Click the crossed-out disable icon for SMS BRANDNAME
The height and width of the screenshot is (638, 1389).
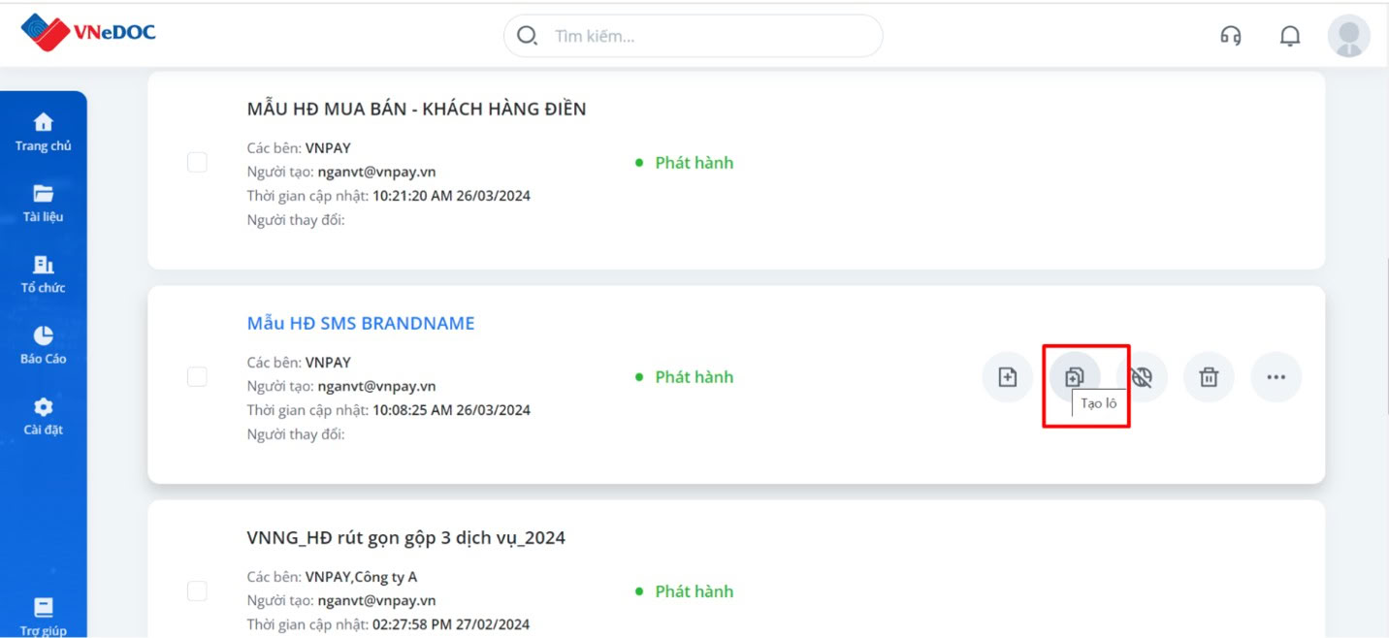(1142, 377)
